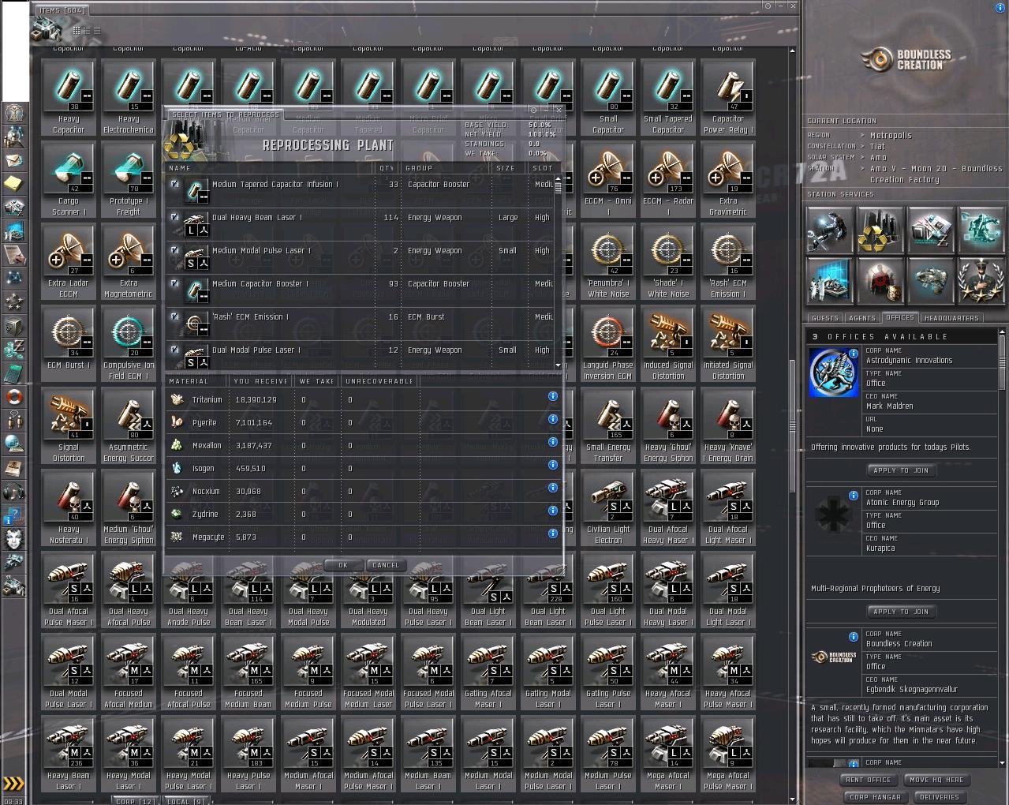Uncheck Medium Tapered Capacitor Infusion I
The width and height of the screenshot is (1009, 805).
click(x=174, y=184)
